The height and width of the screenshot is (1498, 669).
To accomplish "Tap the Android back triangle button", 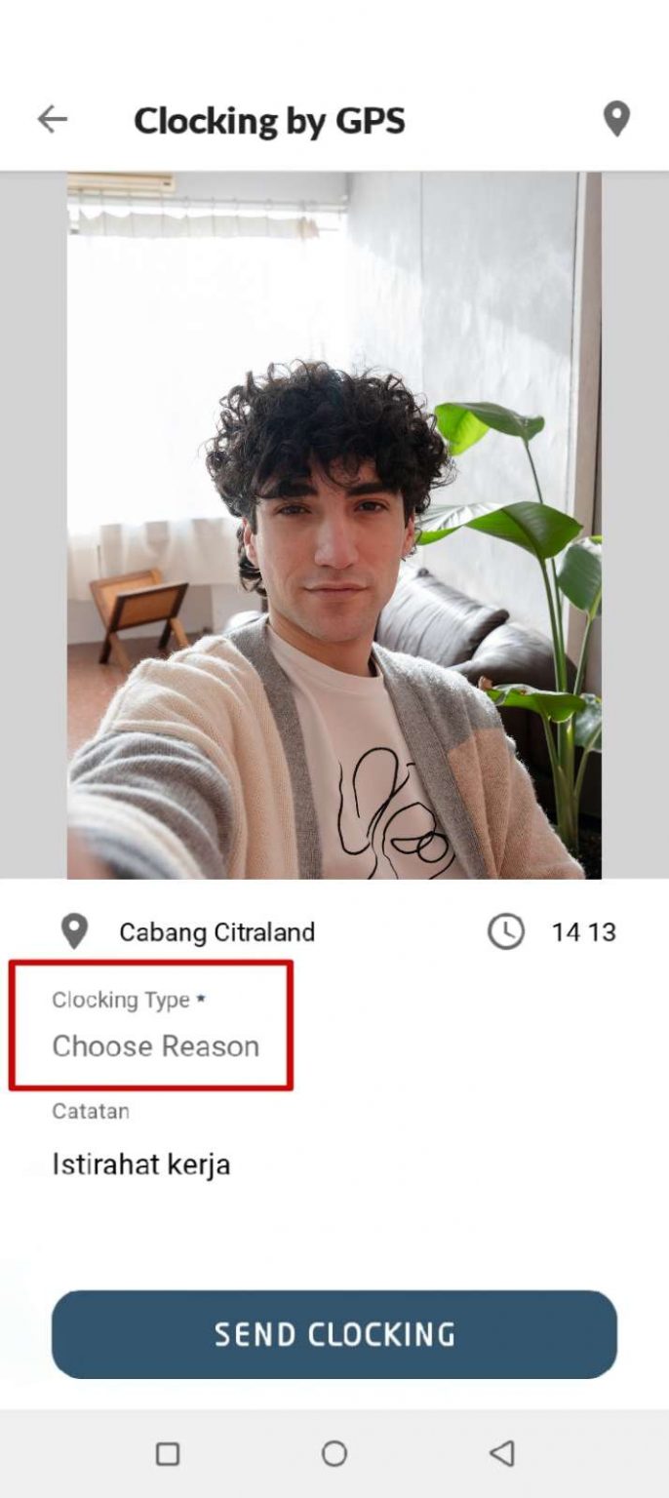I will (501, 1454).
